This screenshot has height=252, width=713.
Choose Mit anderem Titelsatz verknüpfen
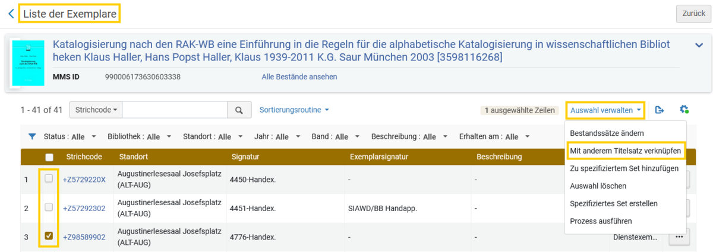[626, 151]
